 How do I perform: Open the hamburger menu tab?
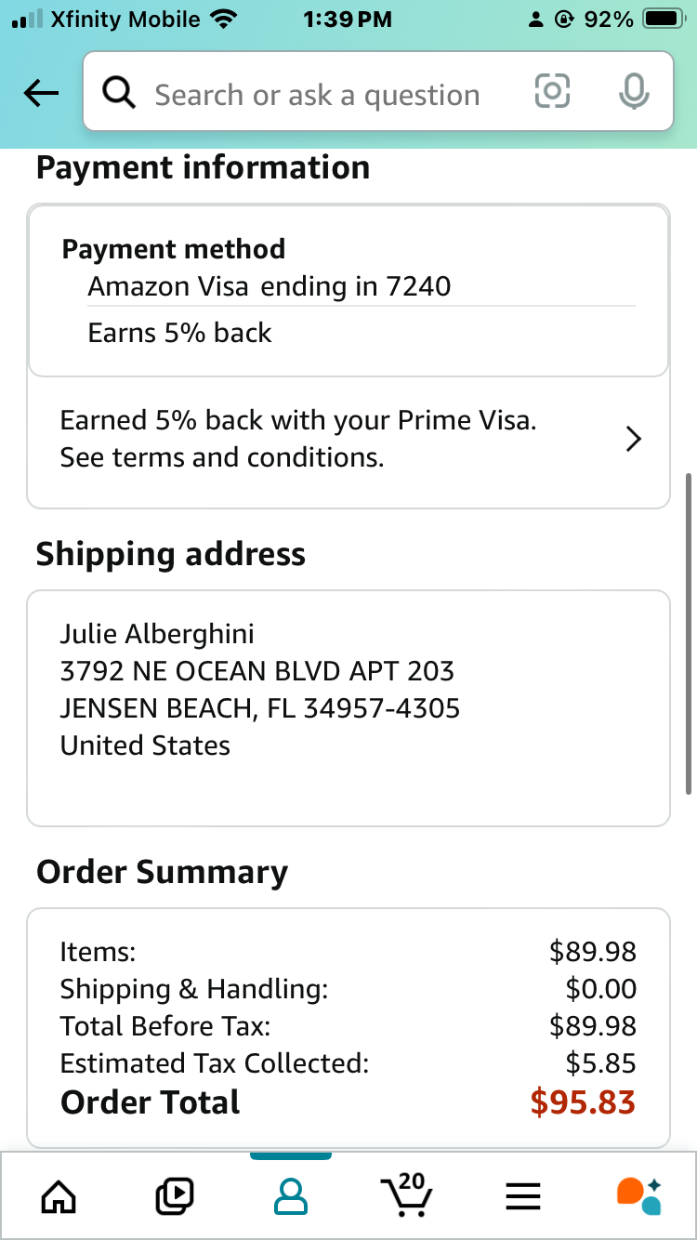pyautogui.click(x=522, y=1195)
